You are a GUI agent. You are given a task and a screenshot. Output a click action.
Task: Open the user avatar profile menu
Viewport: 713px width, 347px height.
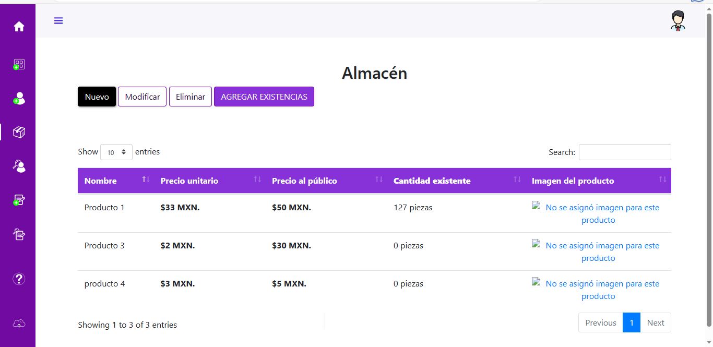pyautogui.click(x=678, y=21)
